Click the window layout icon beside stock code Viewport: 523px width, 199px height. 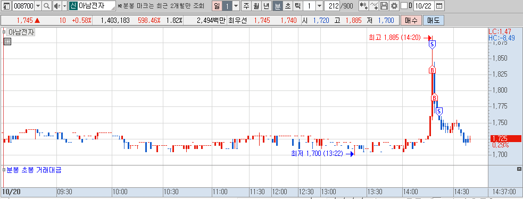click(7, 6)
